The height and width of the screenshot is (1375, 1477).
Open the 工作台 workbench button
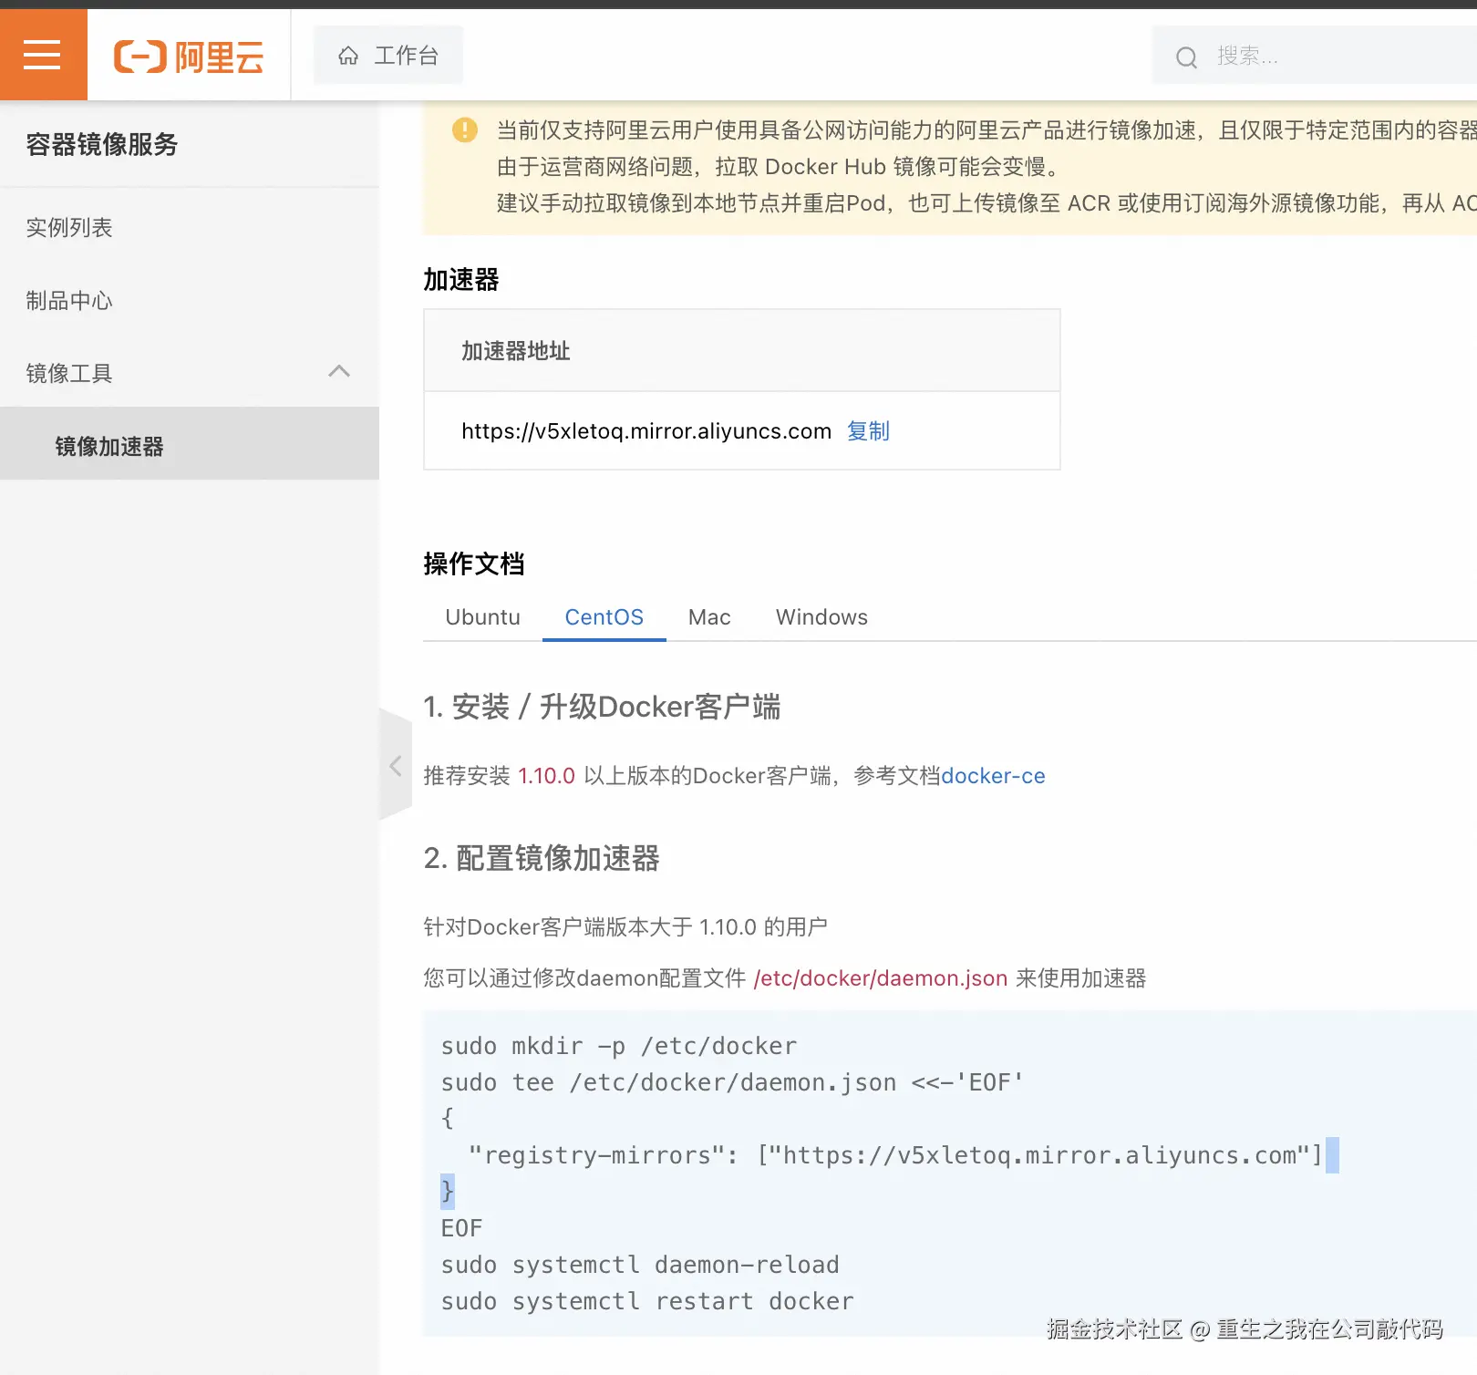388,56
